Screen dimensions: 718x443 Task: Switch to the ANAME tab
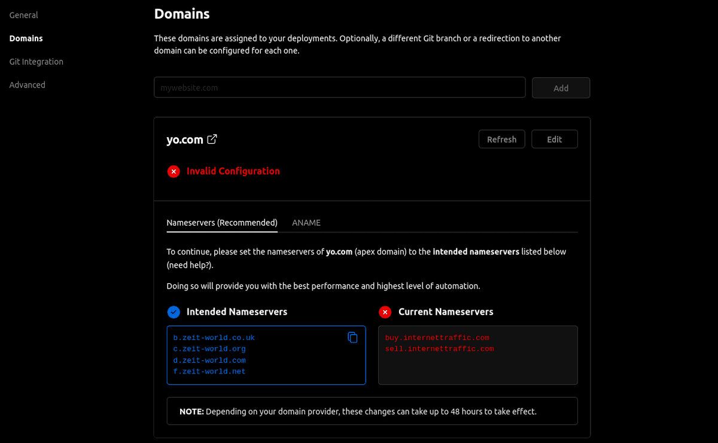(x=306, y=222)
